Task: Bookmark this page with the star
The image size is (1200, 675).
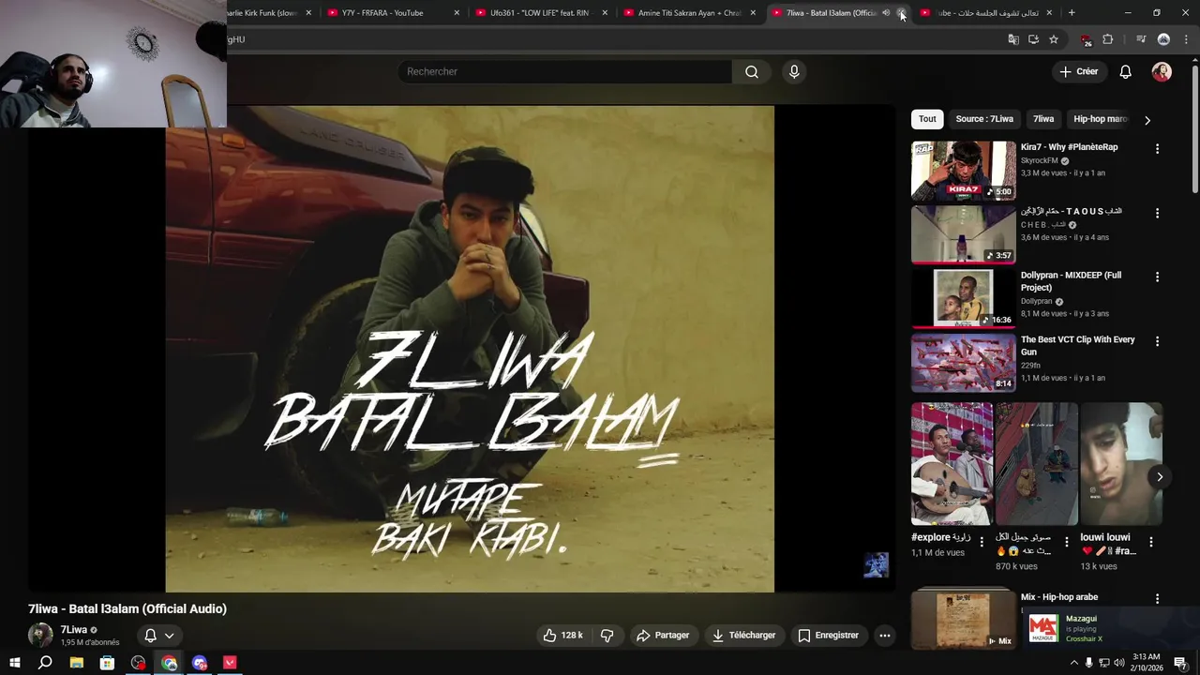Action: click(x=1054, y=39)
